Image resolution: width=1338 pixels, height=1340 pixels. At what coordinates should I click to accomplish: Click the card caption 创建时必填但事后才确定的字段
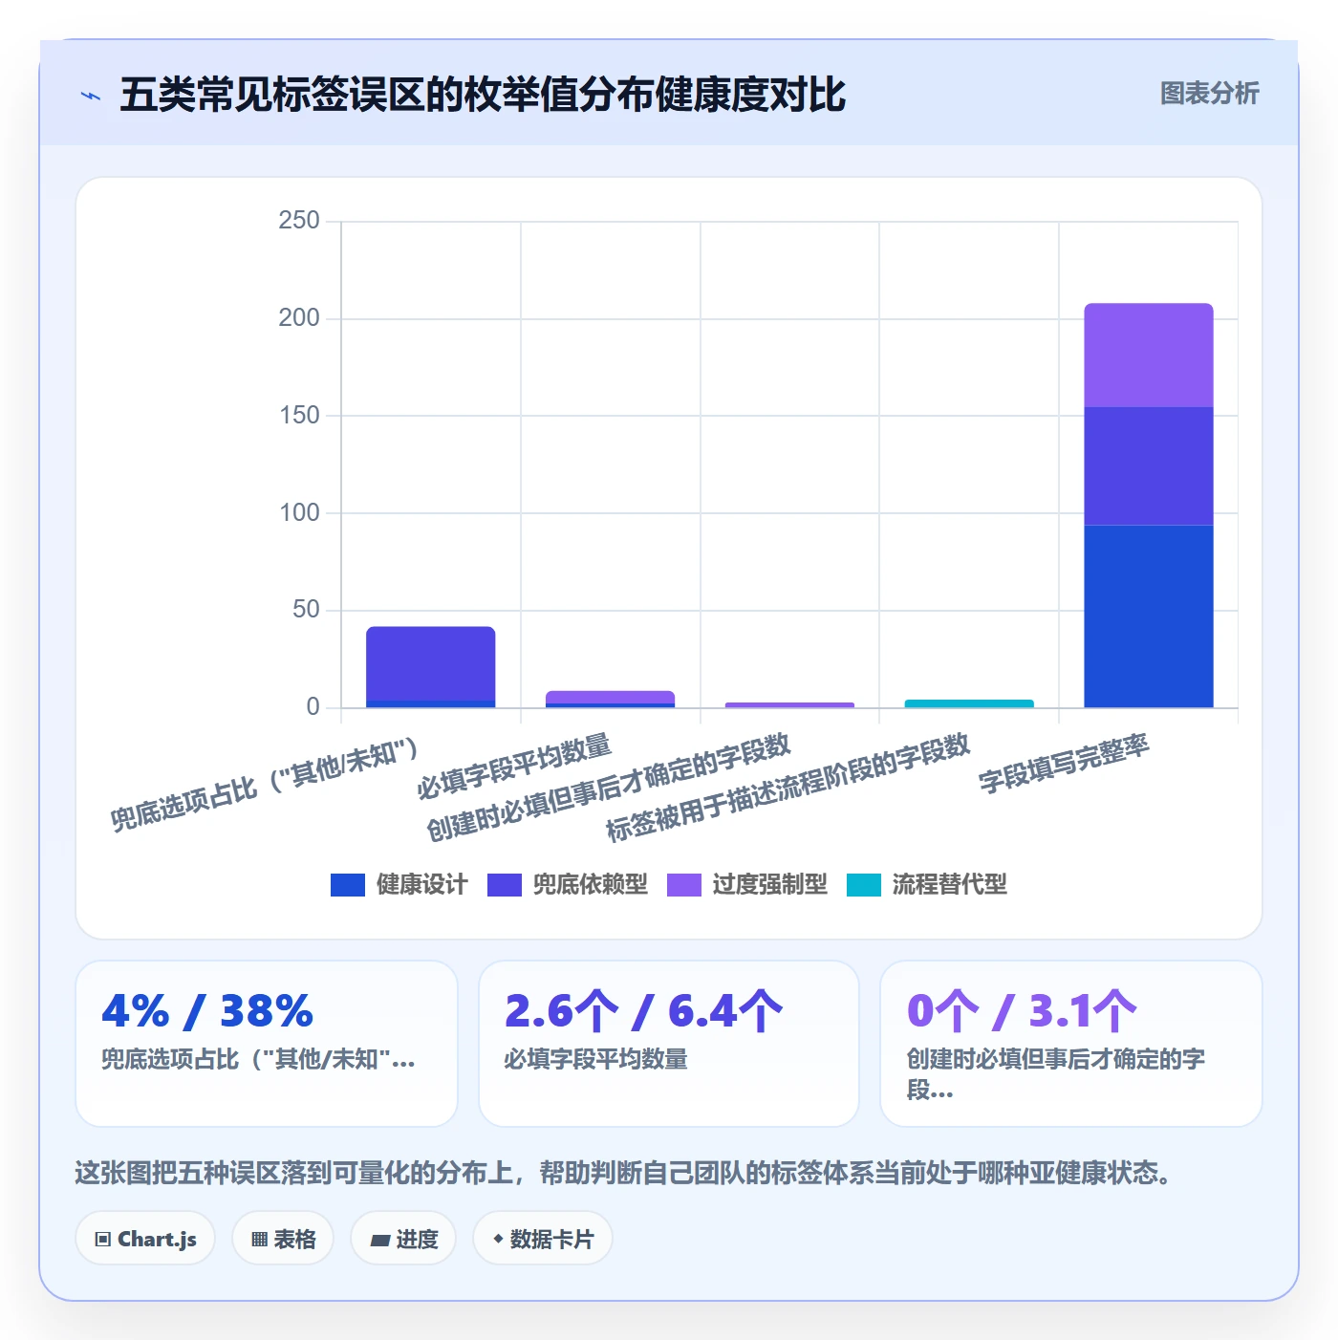pyautogui.click(x=1056, y=1074)
